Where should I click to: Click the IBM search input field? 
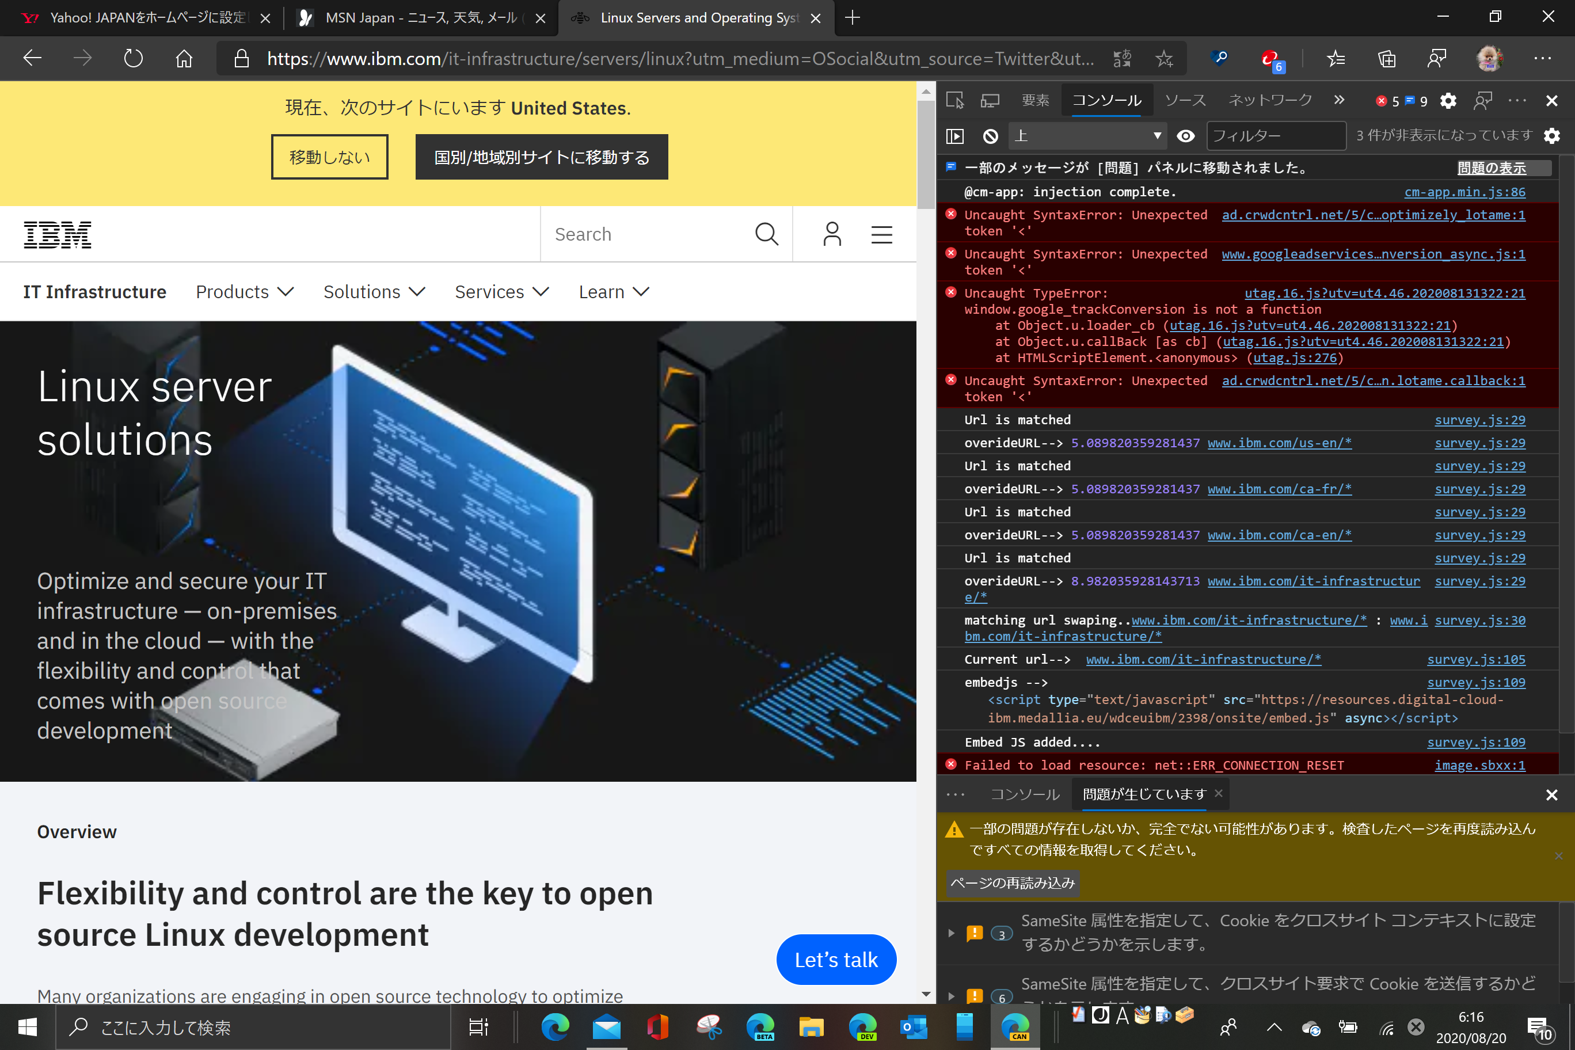click(648, 234)
